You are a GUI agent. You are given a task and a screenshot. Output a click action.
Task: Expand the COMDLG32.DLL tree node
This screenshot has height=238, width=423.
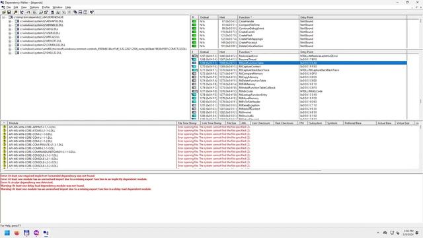10,45
